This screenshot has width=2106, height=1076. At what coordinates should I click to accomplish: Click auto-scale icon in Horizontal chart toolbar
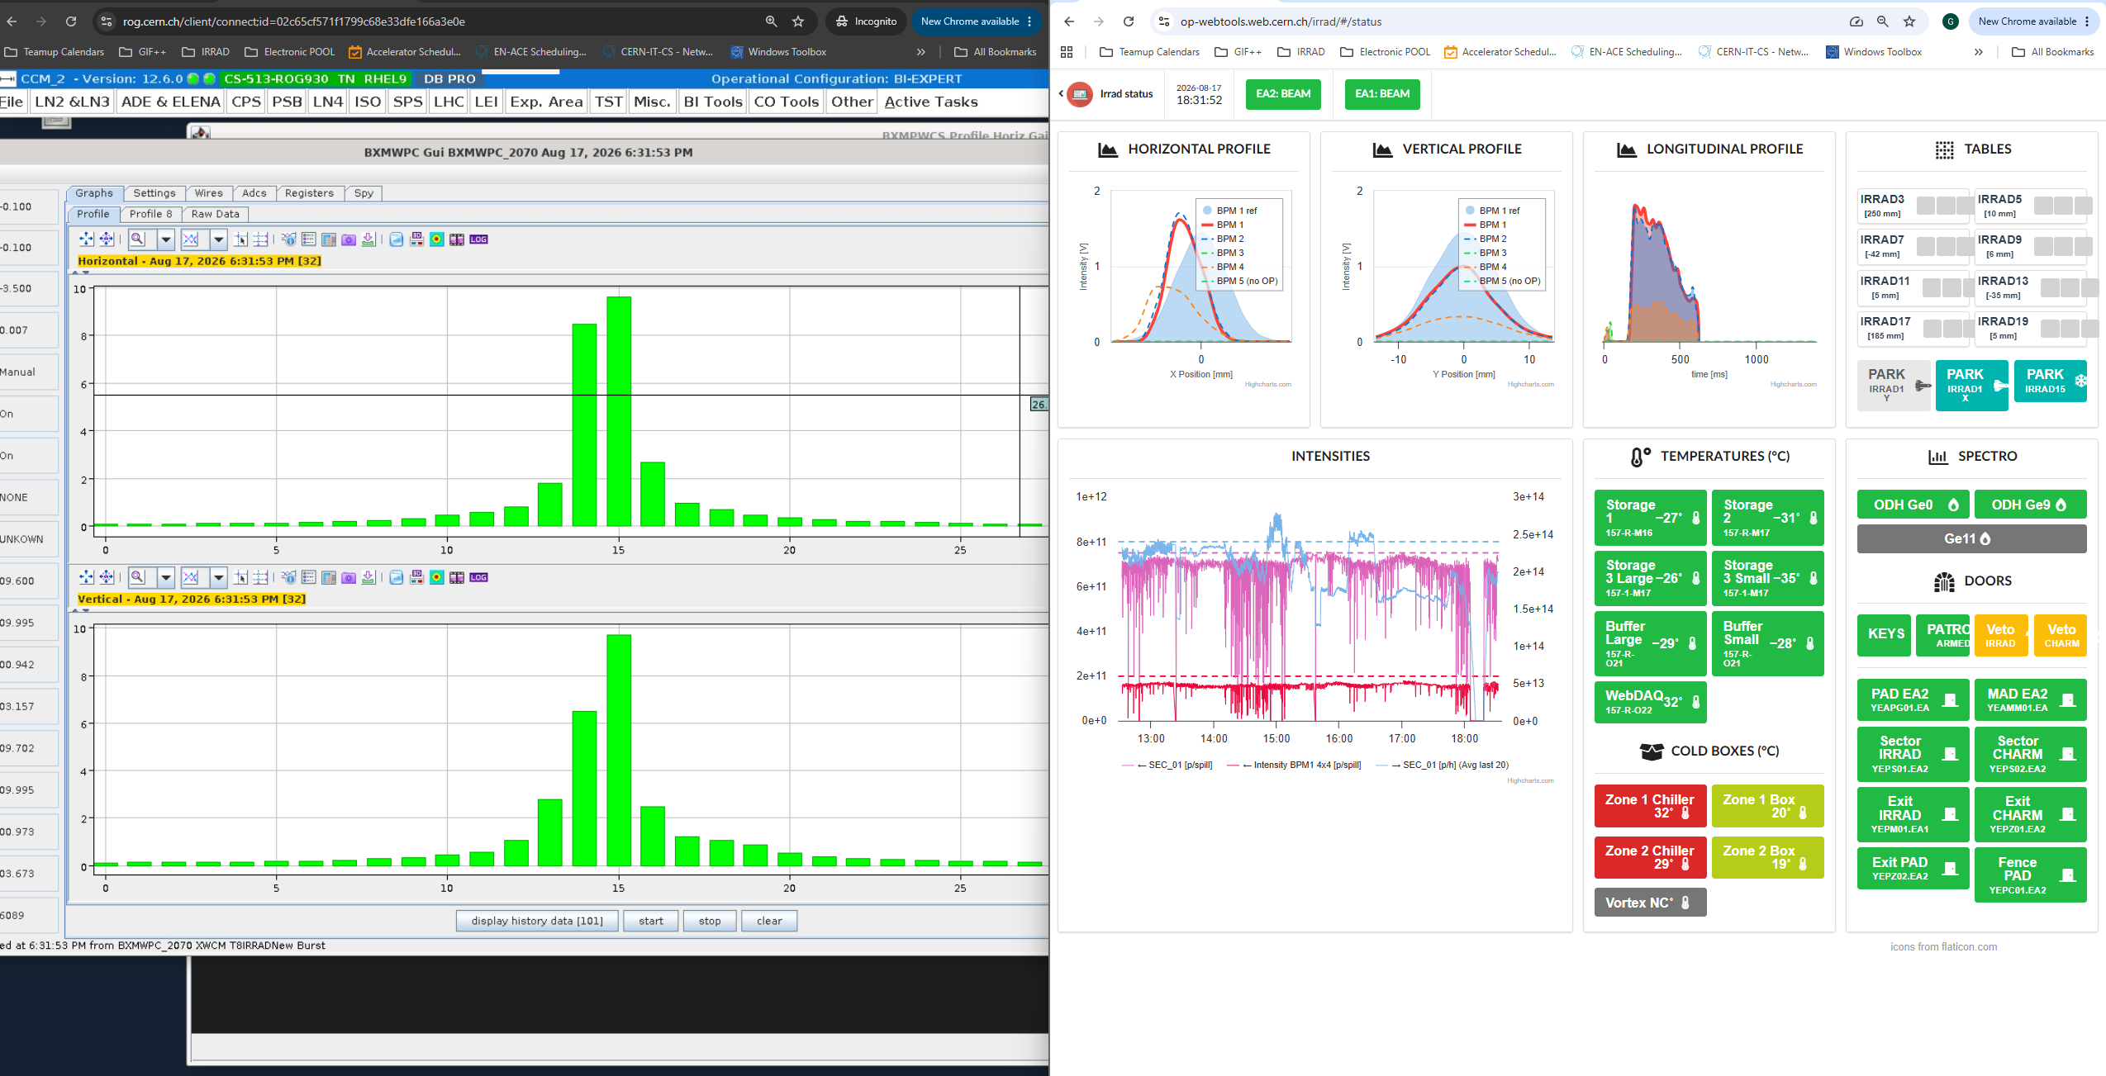coord(107,239)
